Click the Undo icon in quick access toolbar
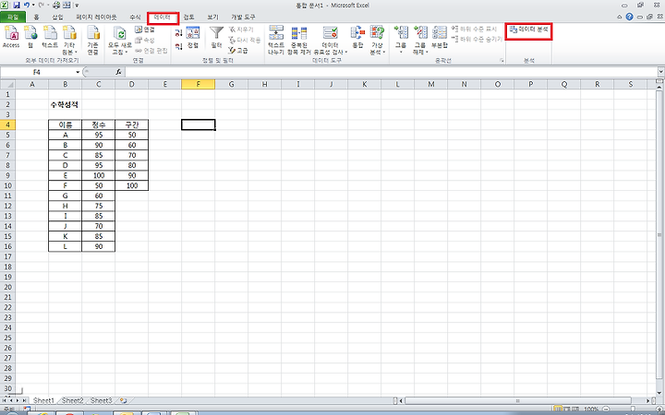The image size is (665, 415). [27, 6]
